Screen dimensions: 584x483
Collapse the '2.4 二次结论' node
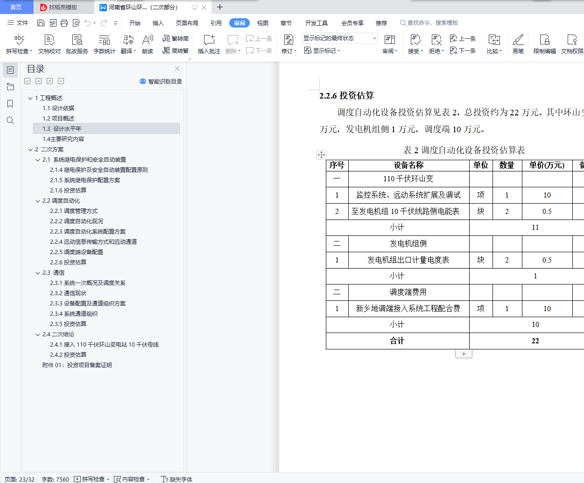coord(38,334)
